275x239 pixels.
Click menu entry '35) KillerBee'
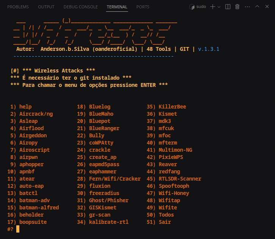pos(166,107)
